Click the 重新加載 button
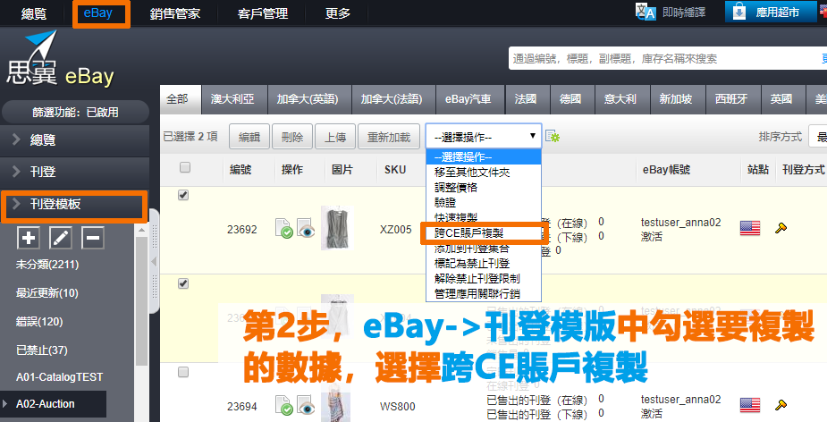 [389, 137]
